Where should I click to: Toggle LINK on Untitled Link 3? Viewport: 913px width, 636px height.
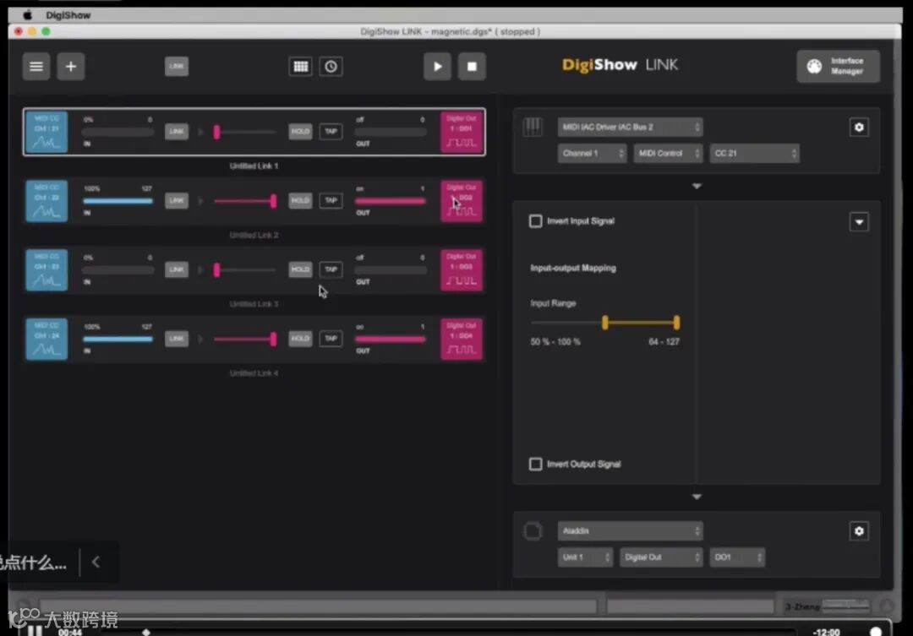click(x=177, y=269)
